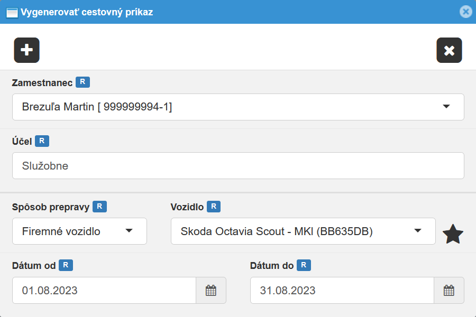The height and width of the screenshot is (317, 476).
Task: Click the R badge next to Vozidlo
Action: tap(214, 207)
